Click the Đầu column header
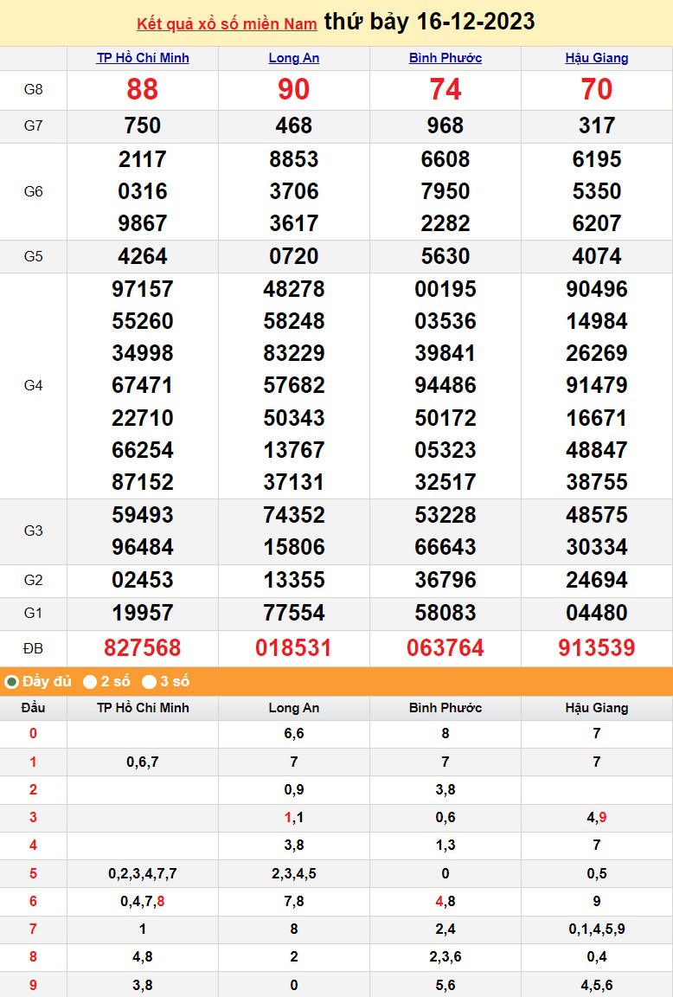The width and height of the screenshot is (673, 997). [x=33, y=708]
